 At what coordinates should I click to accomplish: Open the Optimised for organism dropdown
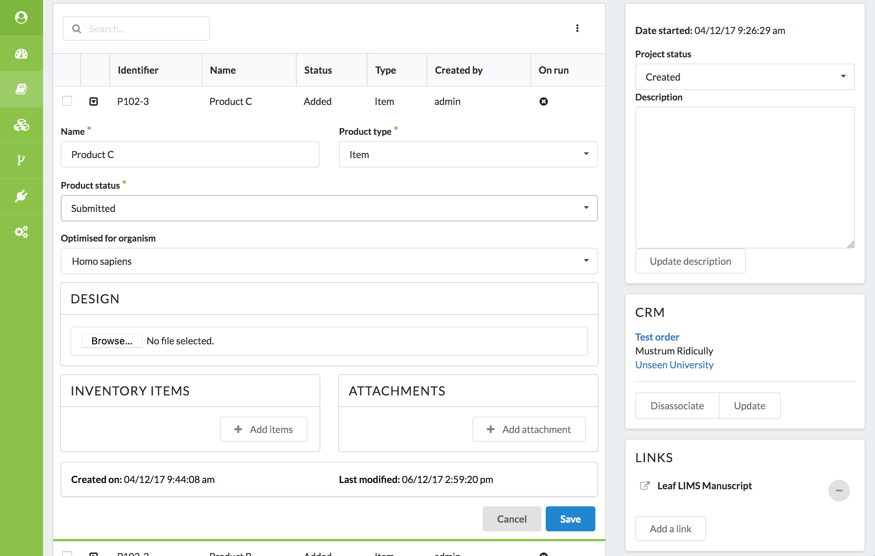[329, 261]
